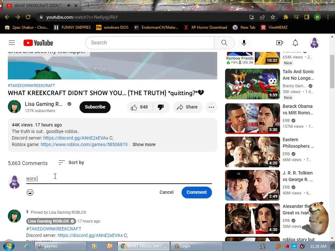Open the Tails And Sonic video thumbnail
This screenshot has height=251, width=335.
[252, 84]
